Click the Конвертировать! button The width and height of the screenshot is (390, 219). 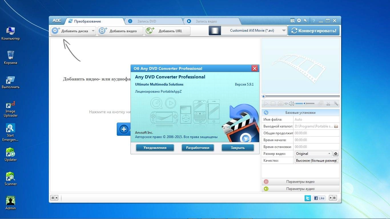click(314, 31)
